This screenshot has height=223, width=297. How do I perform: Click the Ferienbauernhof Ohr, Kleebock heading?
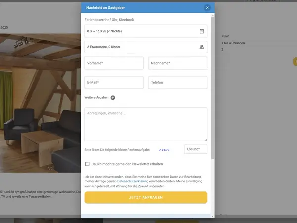pyautogui.click(x=109, y=20)
